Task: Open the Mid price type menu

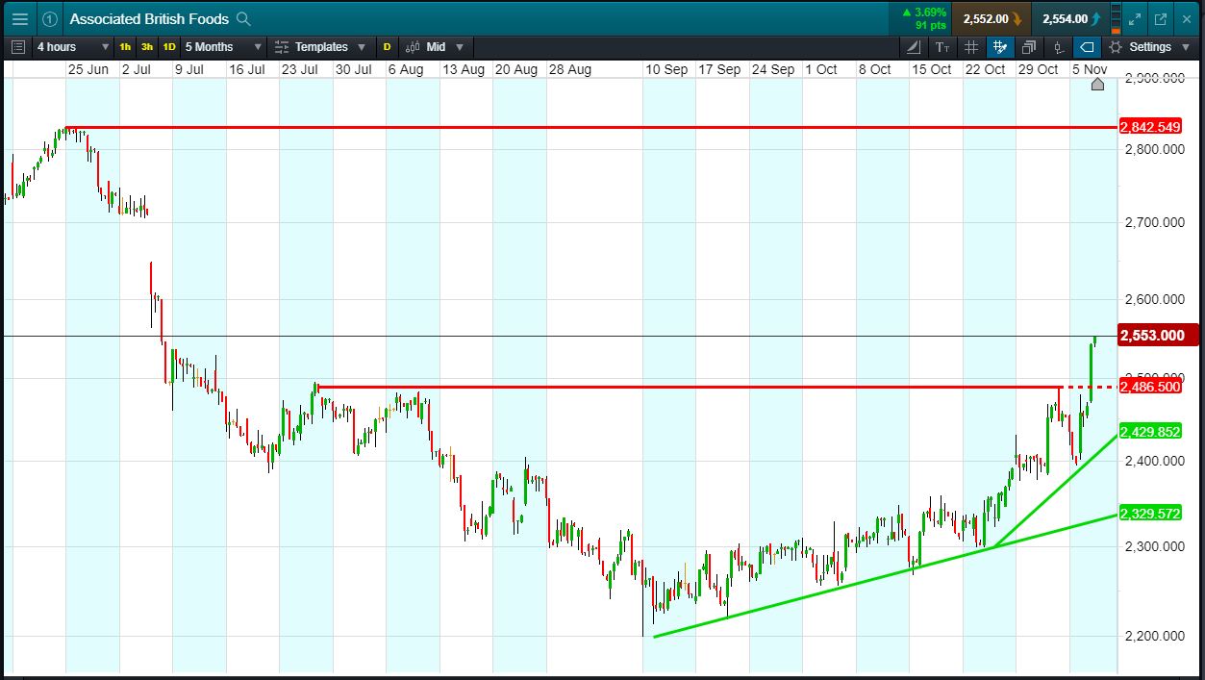Action: 435,46
